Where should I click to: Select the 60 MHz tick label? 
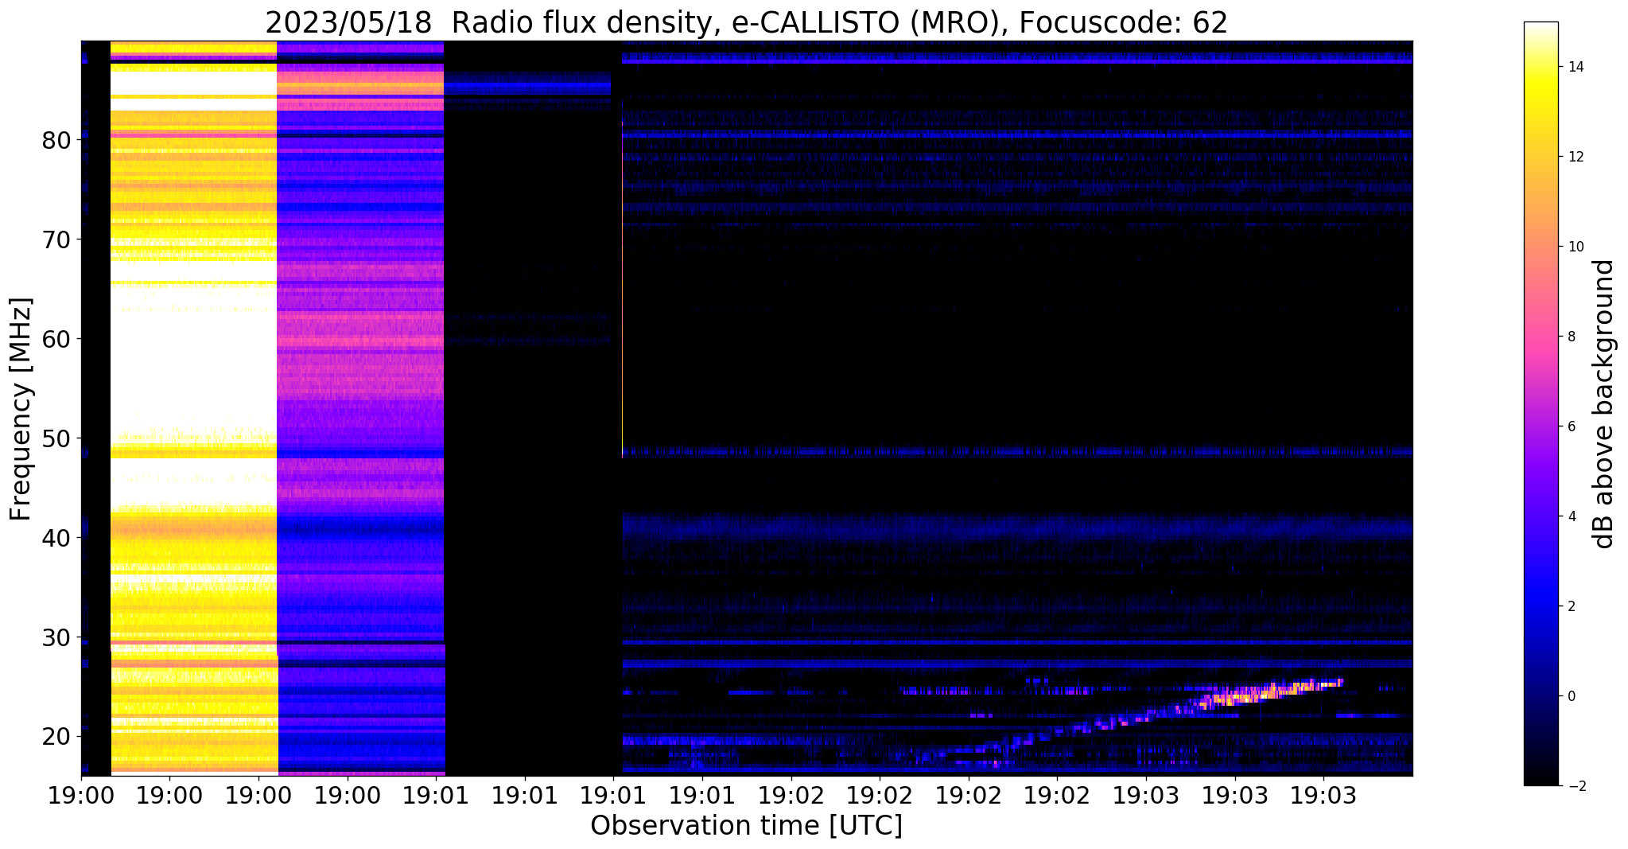point(55,339)
